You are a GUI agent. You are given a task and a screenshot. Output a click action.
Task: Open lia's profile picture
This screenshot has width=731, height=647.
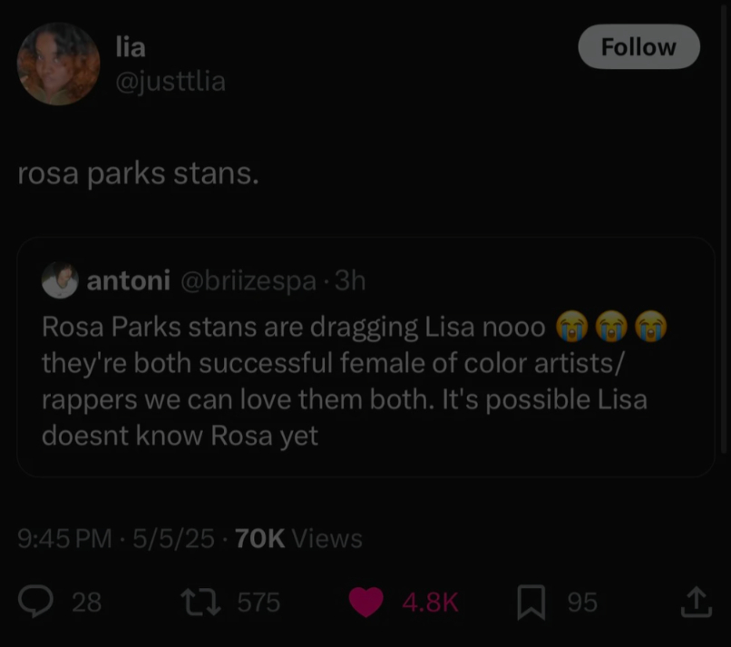click(59, 64)
